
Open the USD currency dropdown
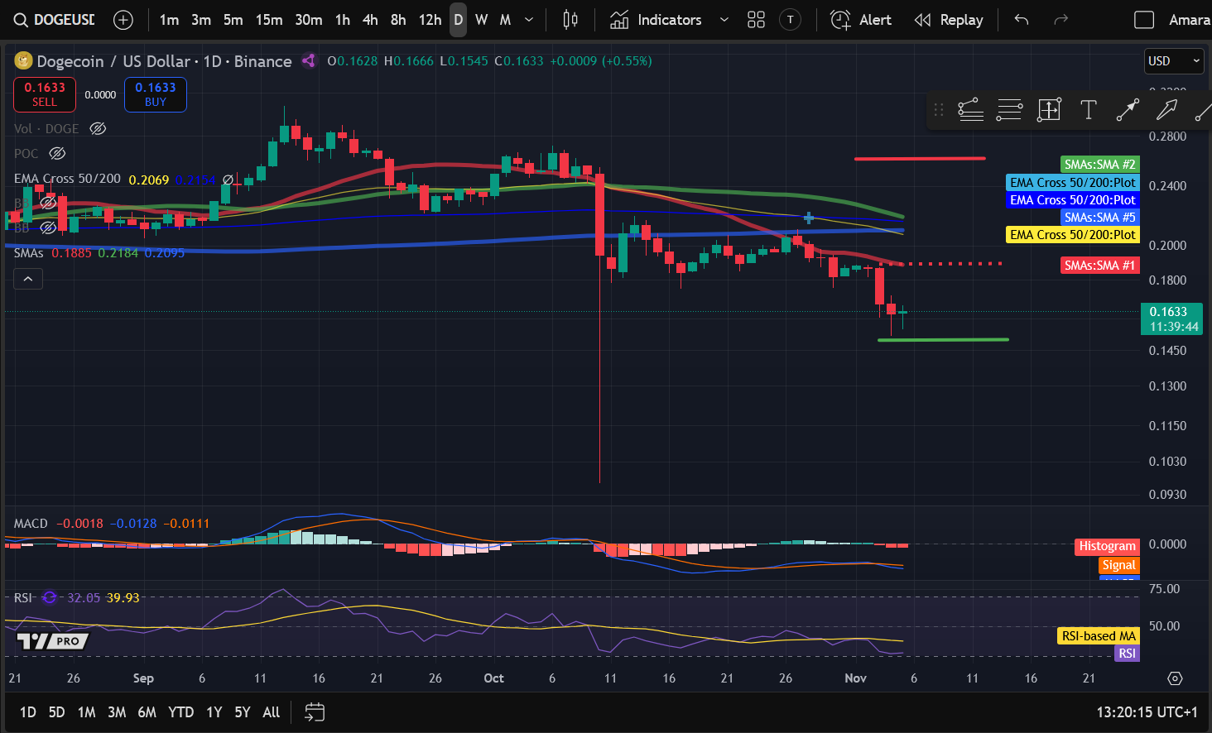pyautogui.click(x=1174, y=60)
